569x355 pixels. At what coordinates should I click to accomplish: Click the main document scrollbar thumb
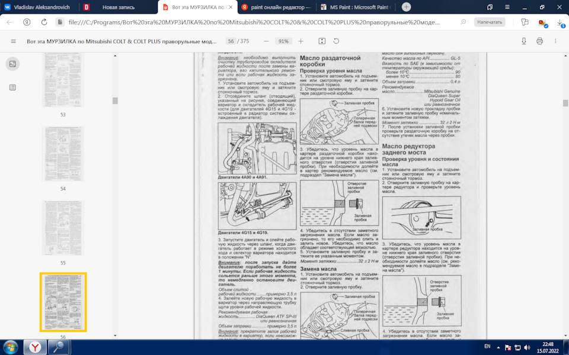click(x=565, y=103)
